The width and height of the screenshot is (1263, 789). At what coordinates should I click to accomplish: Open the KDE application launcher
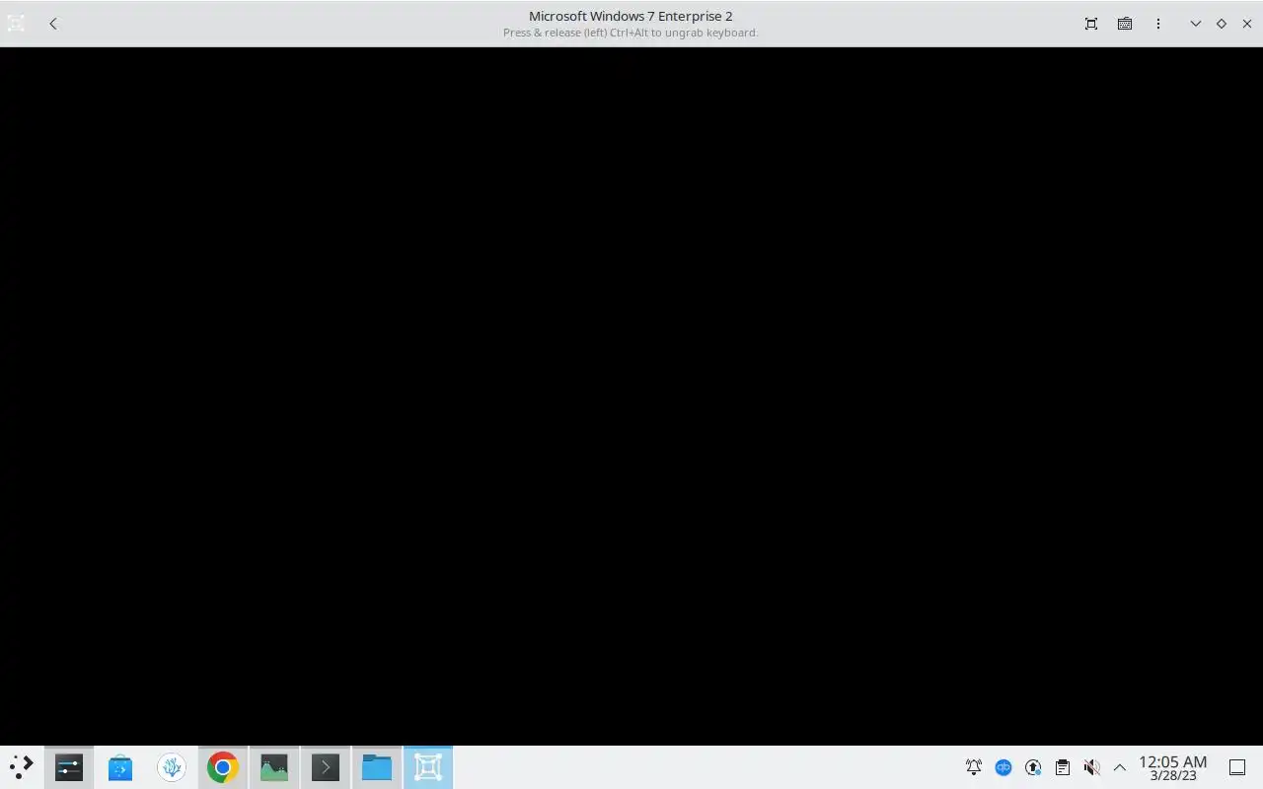[21, 767]
